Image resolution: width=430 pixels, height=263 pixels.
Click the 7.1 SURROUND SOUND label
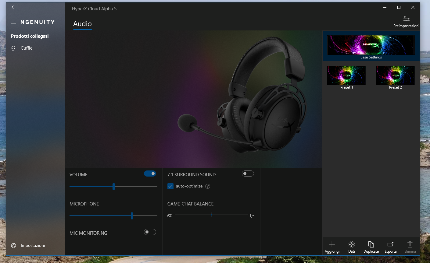click(192, 175)
